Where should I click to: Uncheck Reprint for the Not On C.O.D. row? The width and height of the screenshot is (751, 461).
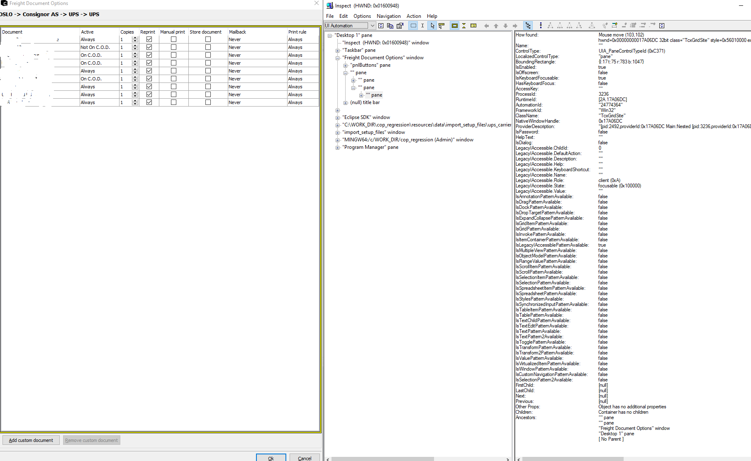tap(148, 47)
